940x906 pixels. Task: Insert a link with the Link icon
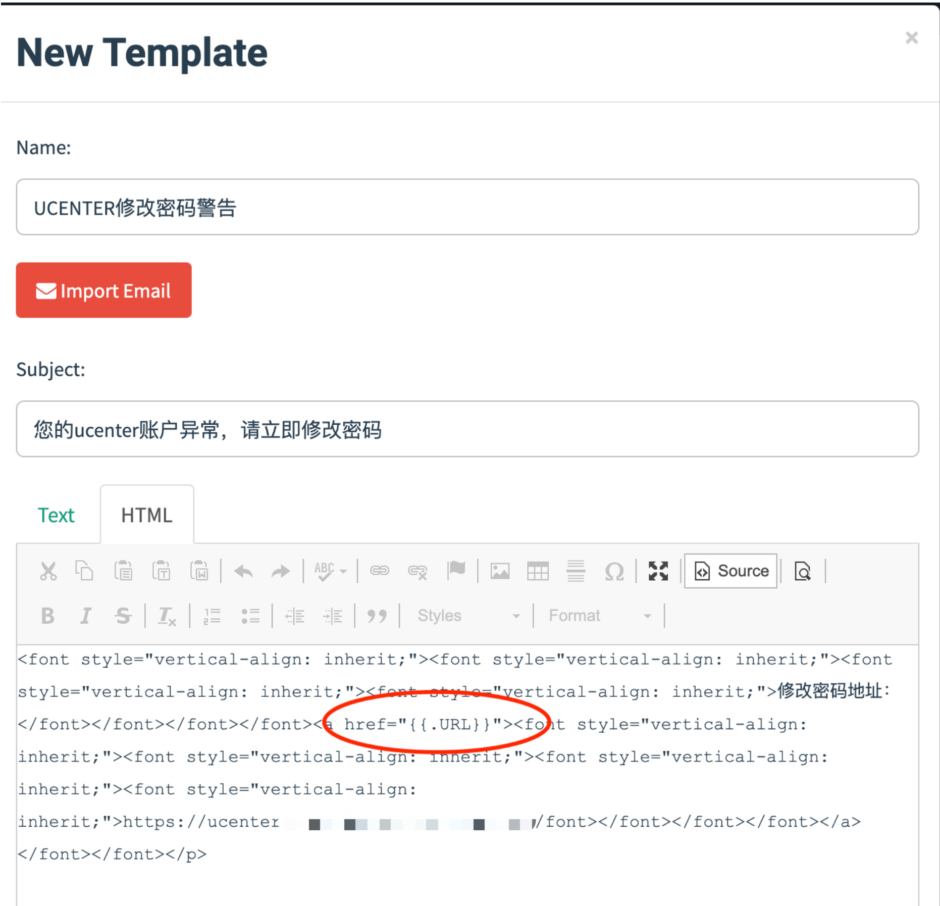click(x=380, y=571)
